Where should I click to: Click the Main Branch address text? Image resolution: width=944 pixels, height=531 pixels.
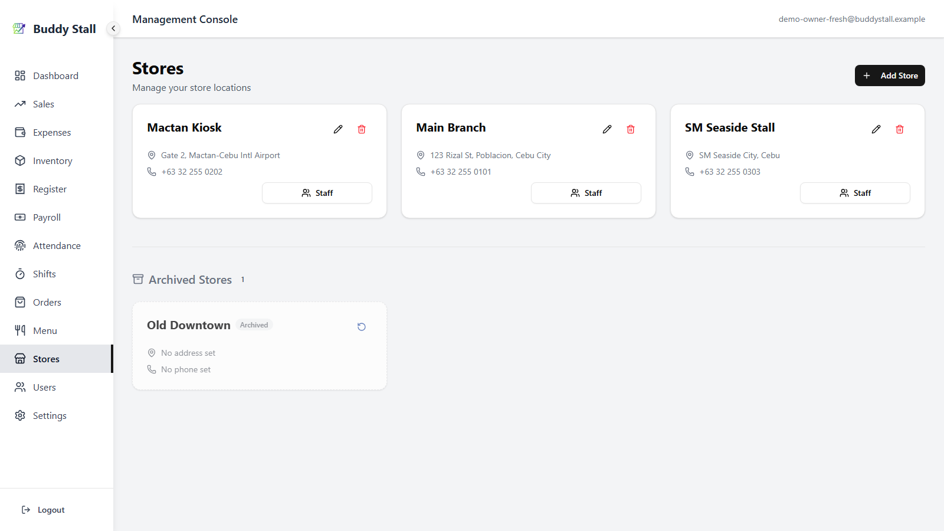(x=490, y=155)
